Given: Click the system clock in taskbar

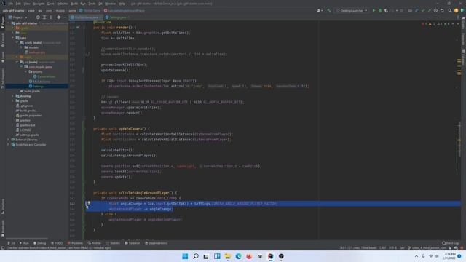Looking at the screenshot, I should pyautogui.click(x=449, y=256).
